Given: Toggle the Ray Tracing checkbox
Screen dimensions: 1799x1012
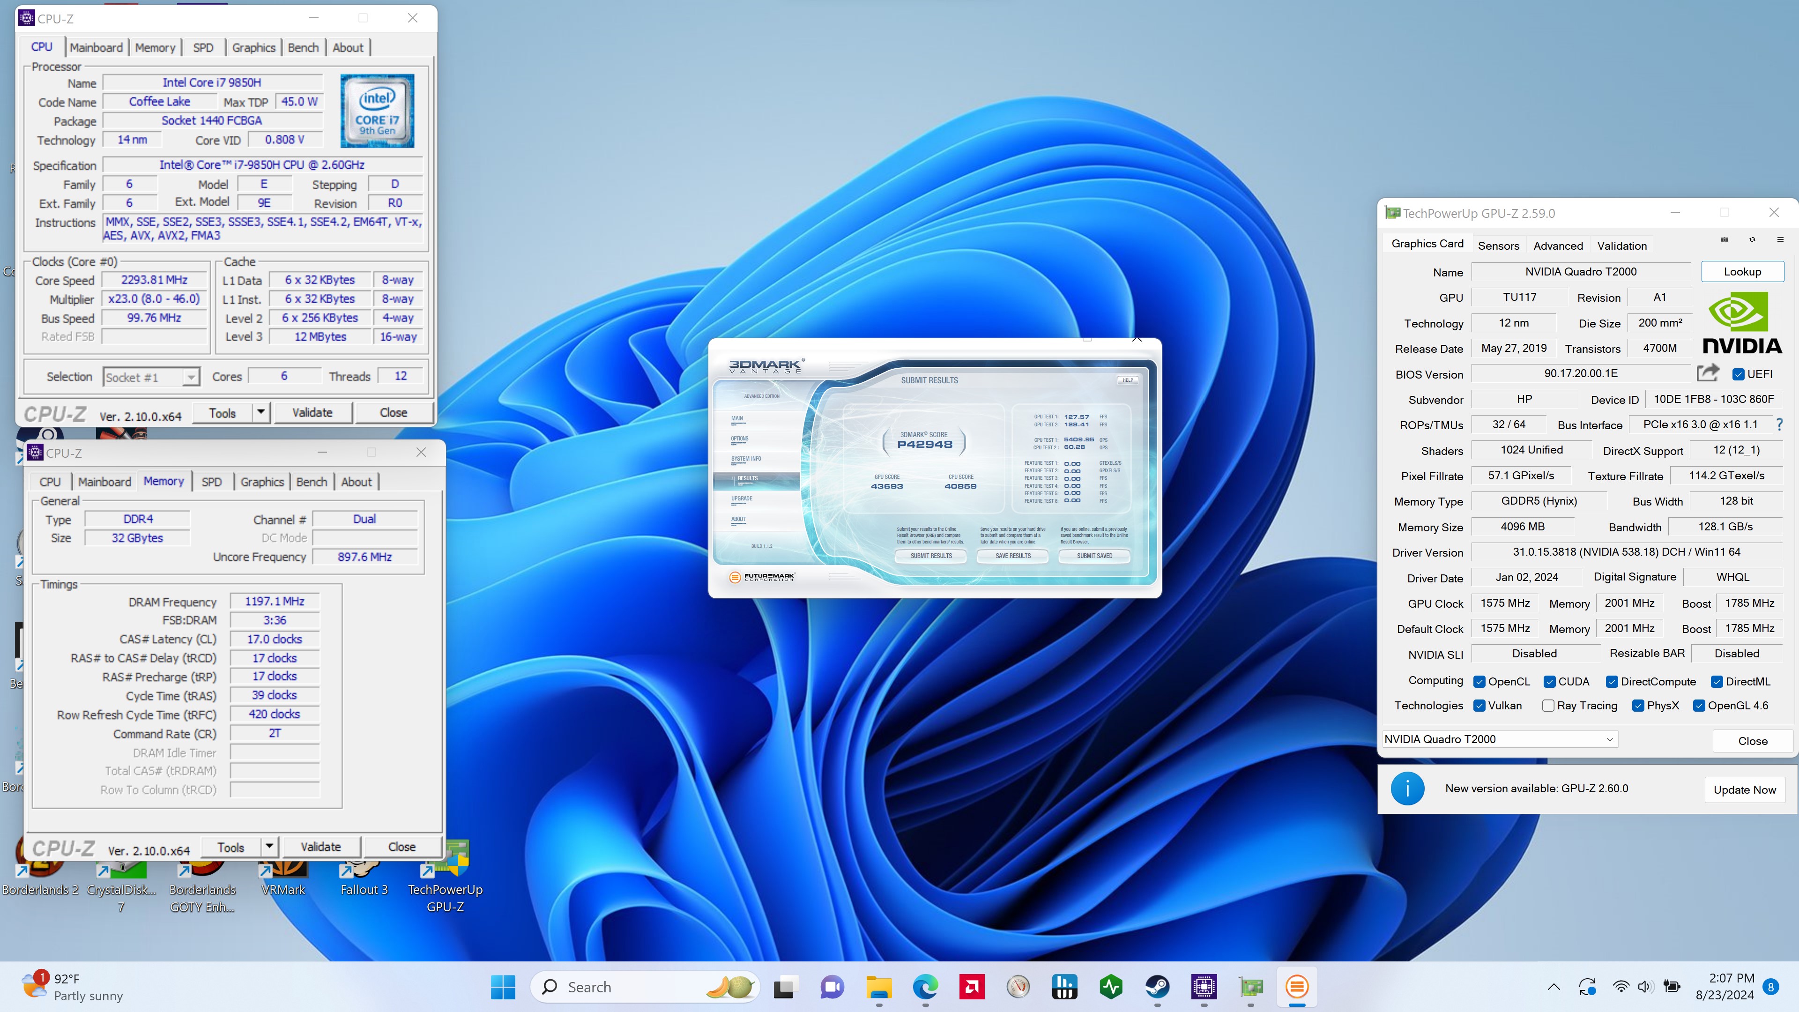Looking at the screenshot, I should [x=1548, y=706].
